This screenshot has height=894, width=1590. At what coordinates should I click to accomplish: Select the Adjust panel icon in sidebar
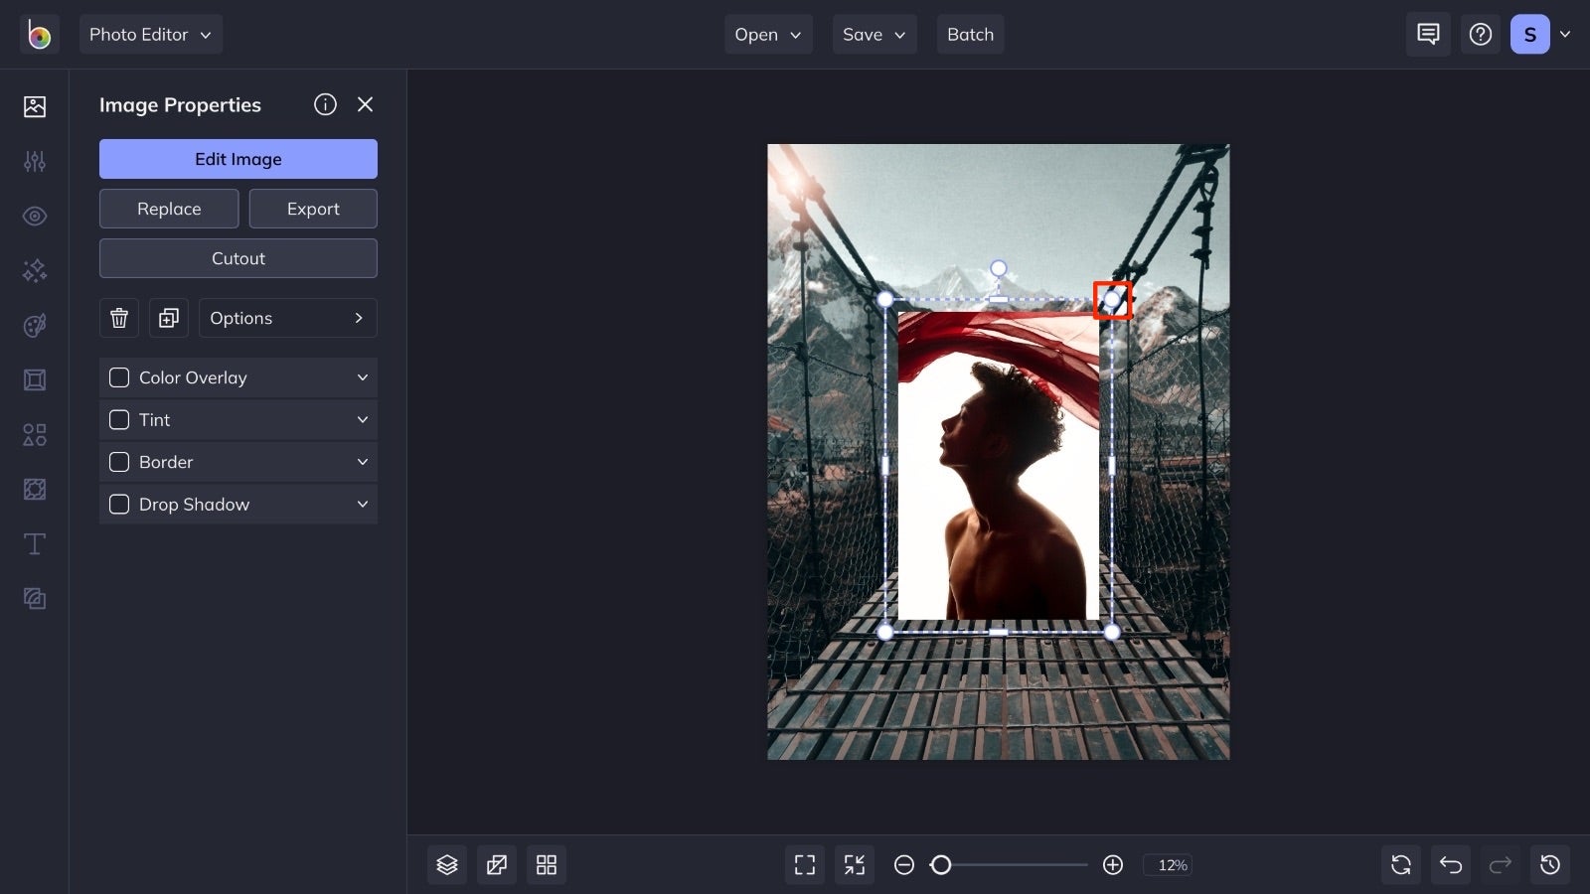tap(35, 161)
